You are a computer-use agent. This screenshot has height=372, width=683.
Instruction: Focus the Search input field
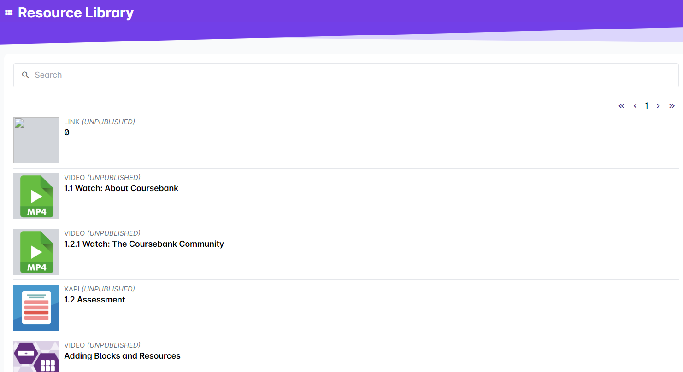point(346,75)
